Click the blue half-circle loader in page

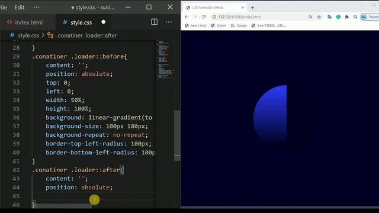click(x=270, y=115)
